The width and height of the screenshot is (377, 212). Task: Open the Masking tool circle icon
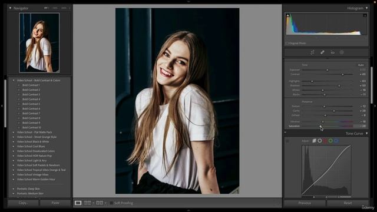click(342, 52)
